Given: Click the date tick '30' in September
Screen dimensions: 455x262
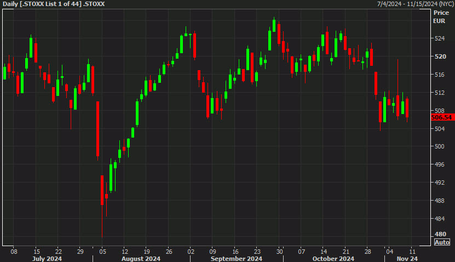Looking at the screenshot, I should click(x=279, y=252).
